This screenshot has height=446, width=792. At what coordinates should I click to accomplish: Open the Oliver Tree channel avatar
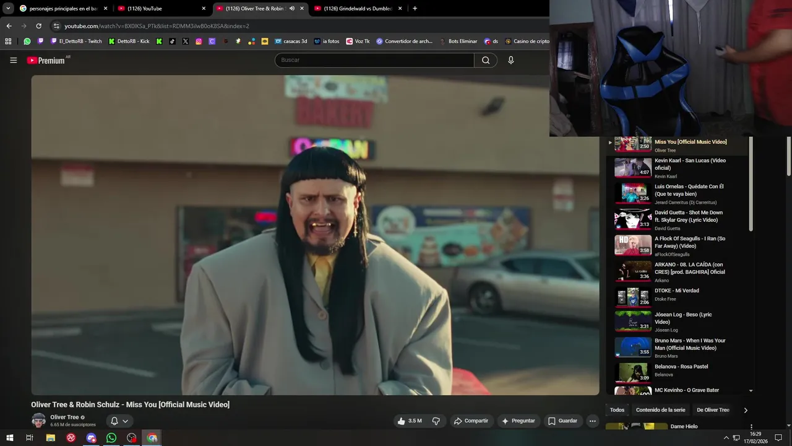point(38,421)
